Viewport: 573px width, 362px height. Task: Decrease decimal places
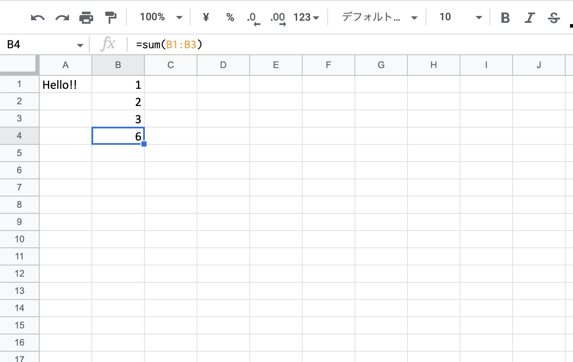tap(254, 18)
